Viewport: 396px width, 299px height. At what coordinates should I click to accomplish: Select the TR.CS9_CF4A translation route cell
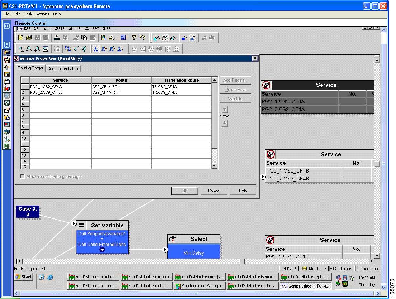(x=181, y=92)
